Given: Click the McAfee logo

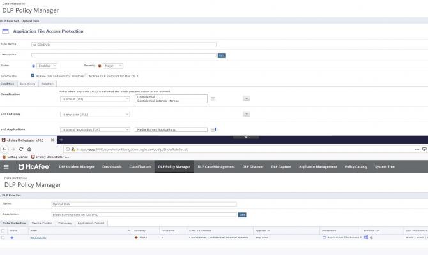Looking at the screenshot, I should pyautogui.click(x=34, y=167).
